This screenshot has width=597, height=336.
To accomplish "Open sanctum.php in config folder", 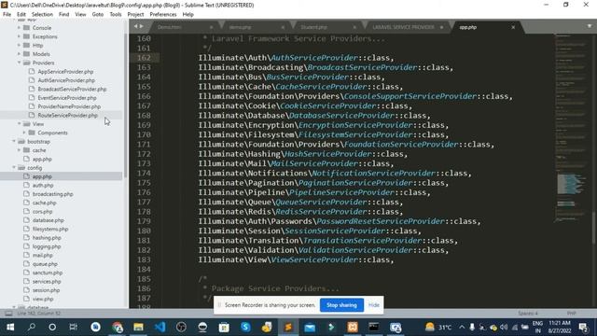I will coord(48,273).
